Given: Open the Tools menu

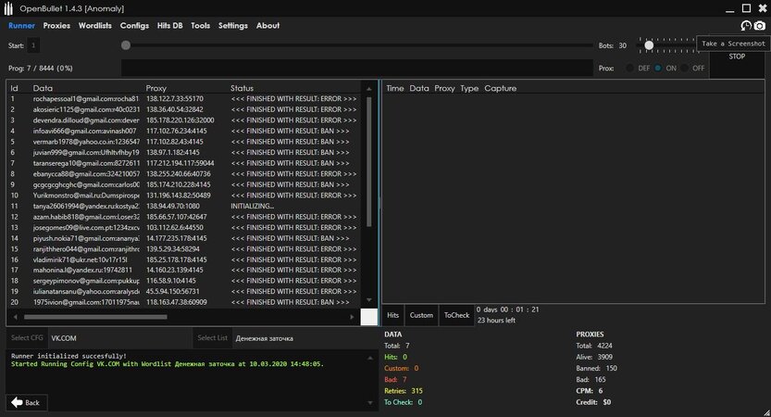Looking at the screenshot, I should point(200,26).
